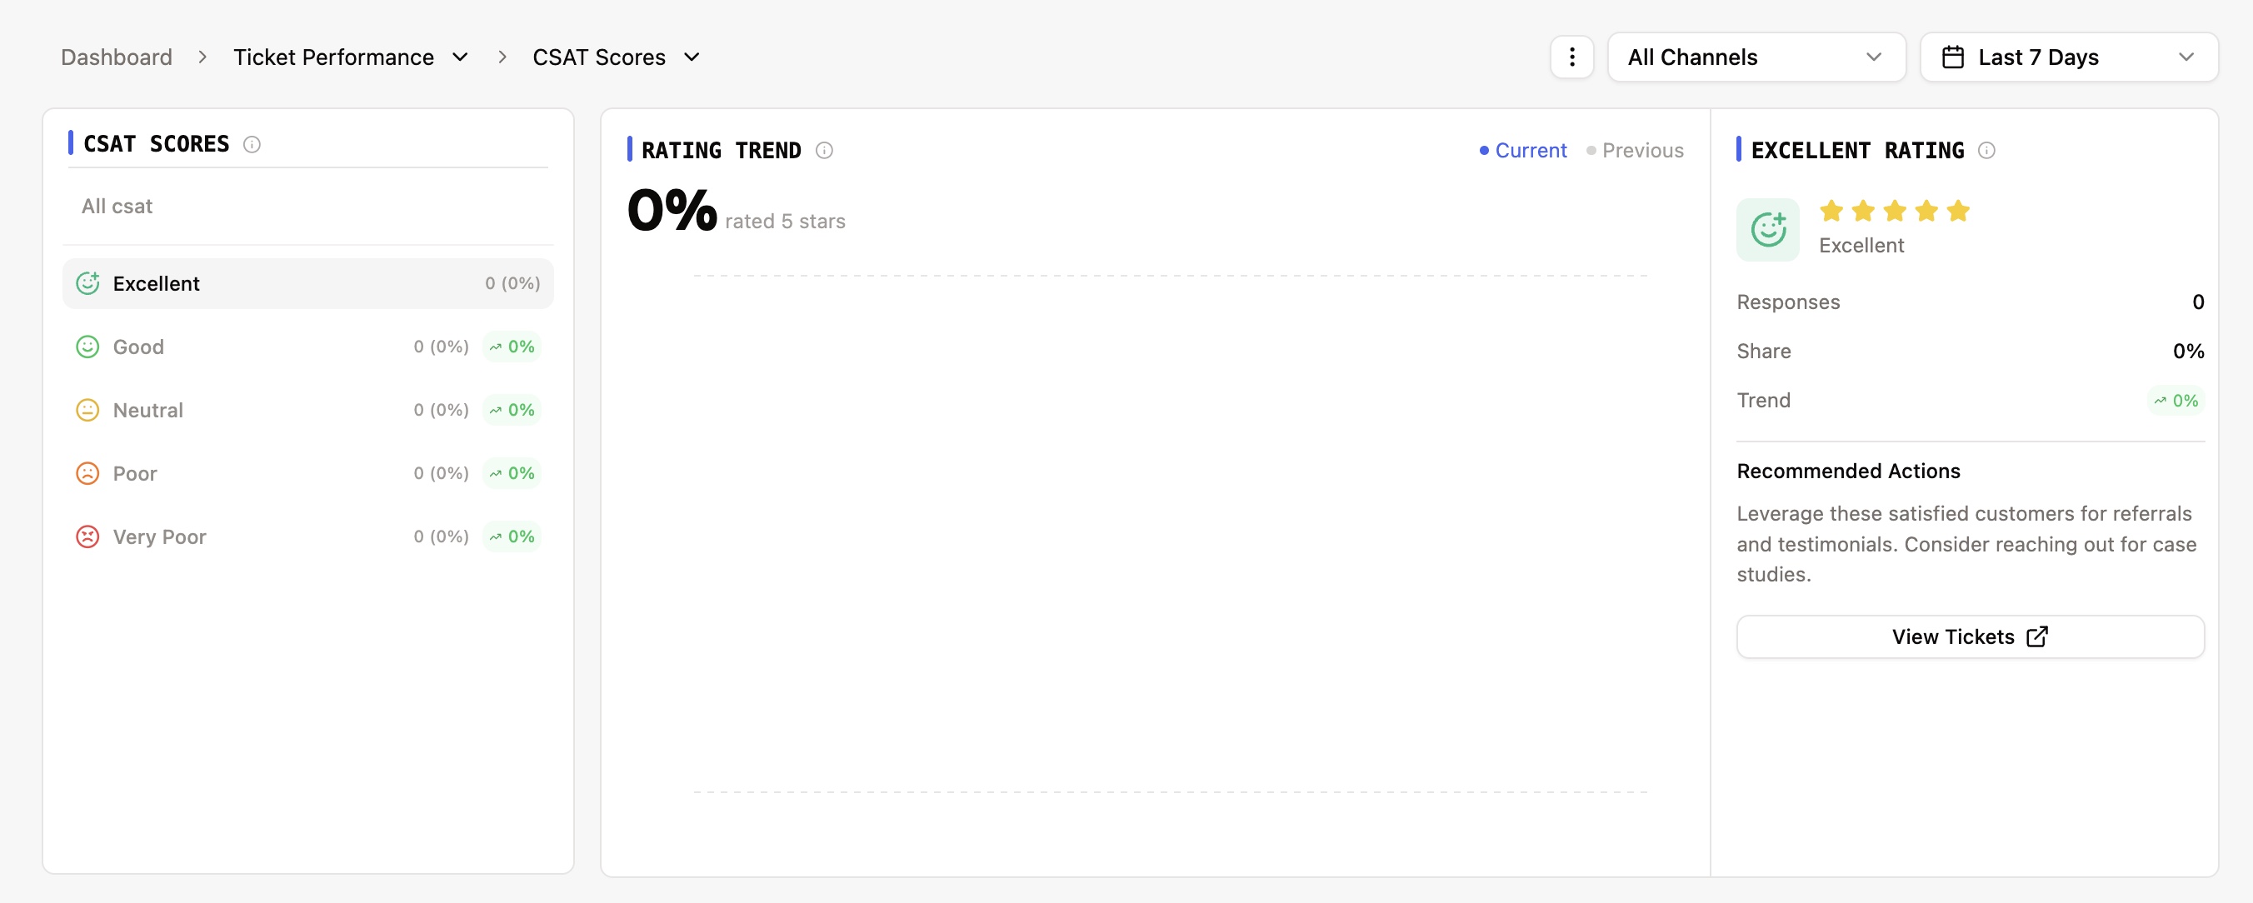Click the calendar icon in date filter

point(1952,57)
